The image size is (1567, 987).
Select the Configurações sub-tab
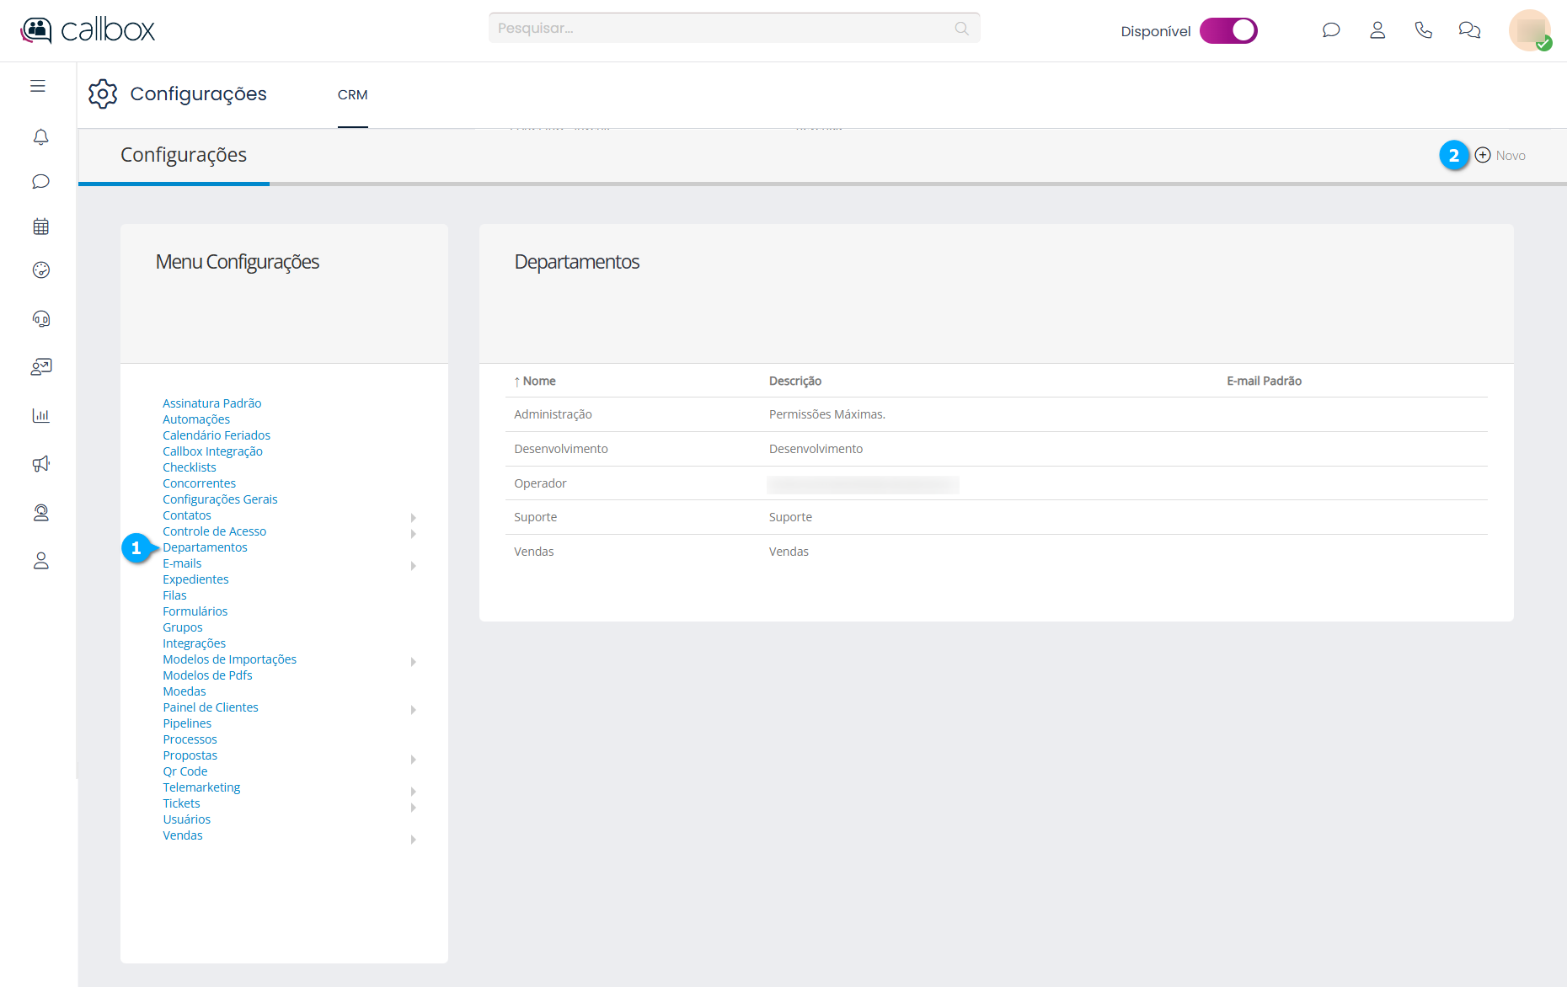pos(183,155)
